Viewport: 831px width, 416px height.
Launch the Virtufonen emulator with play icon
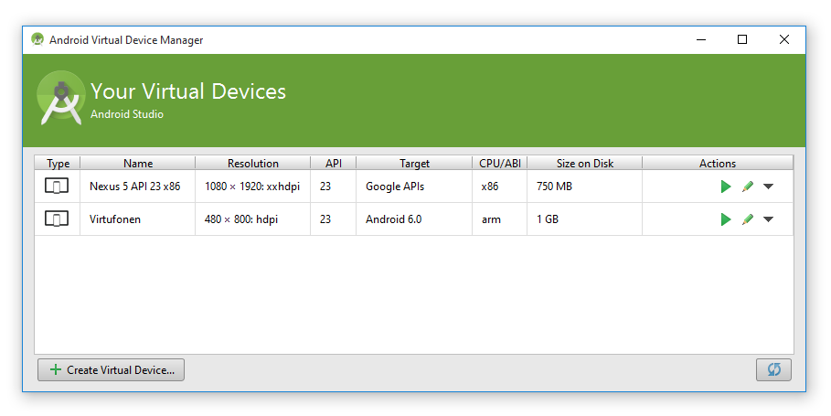[x=726, y=219]
